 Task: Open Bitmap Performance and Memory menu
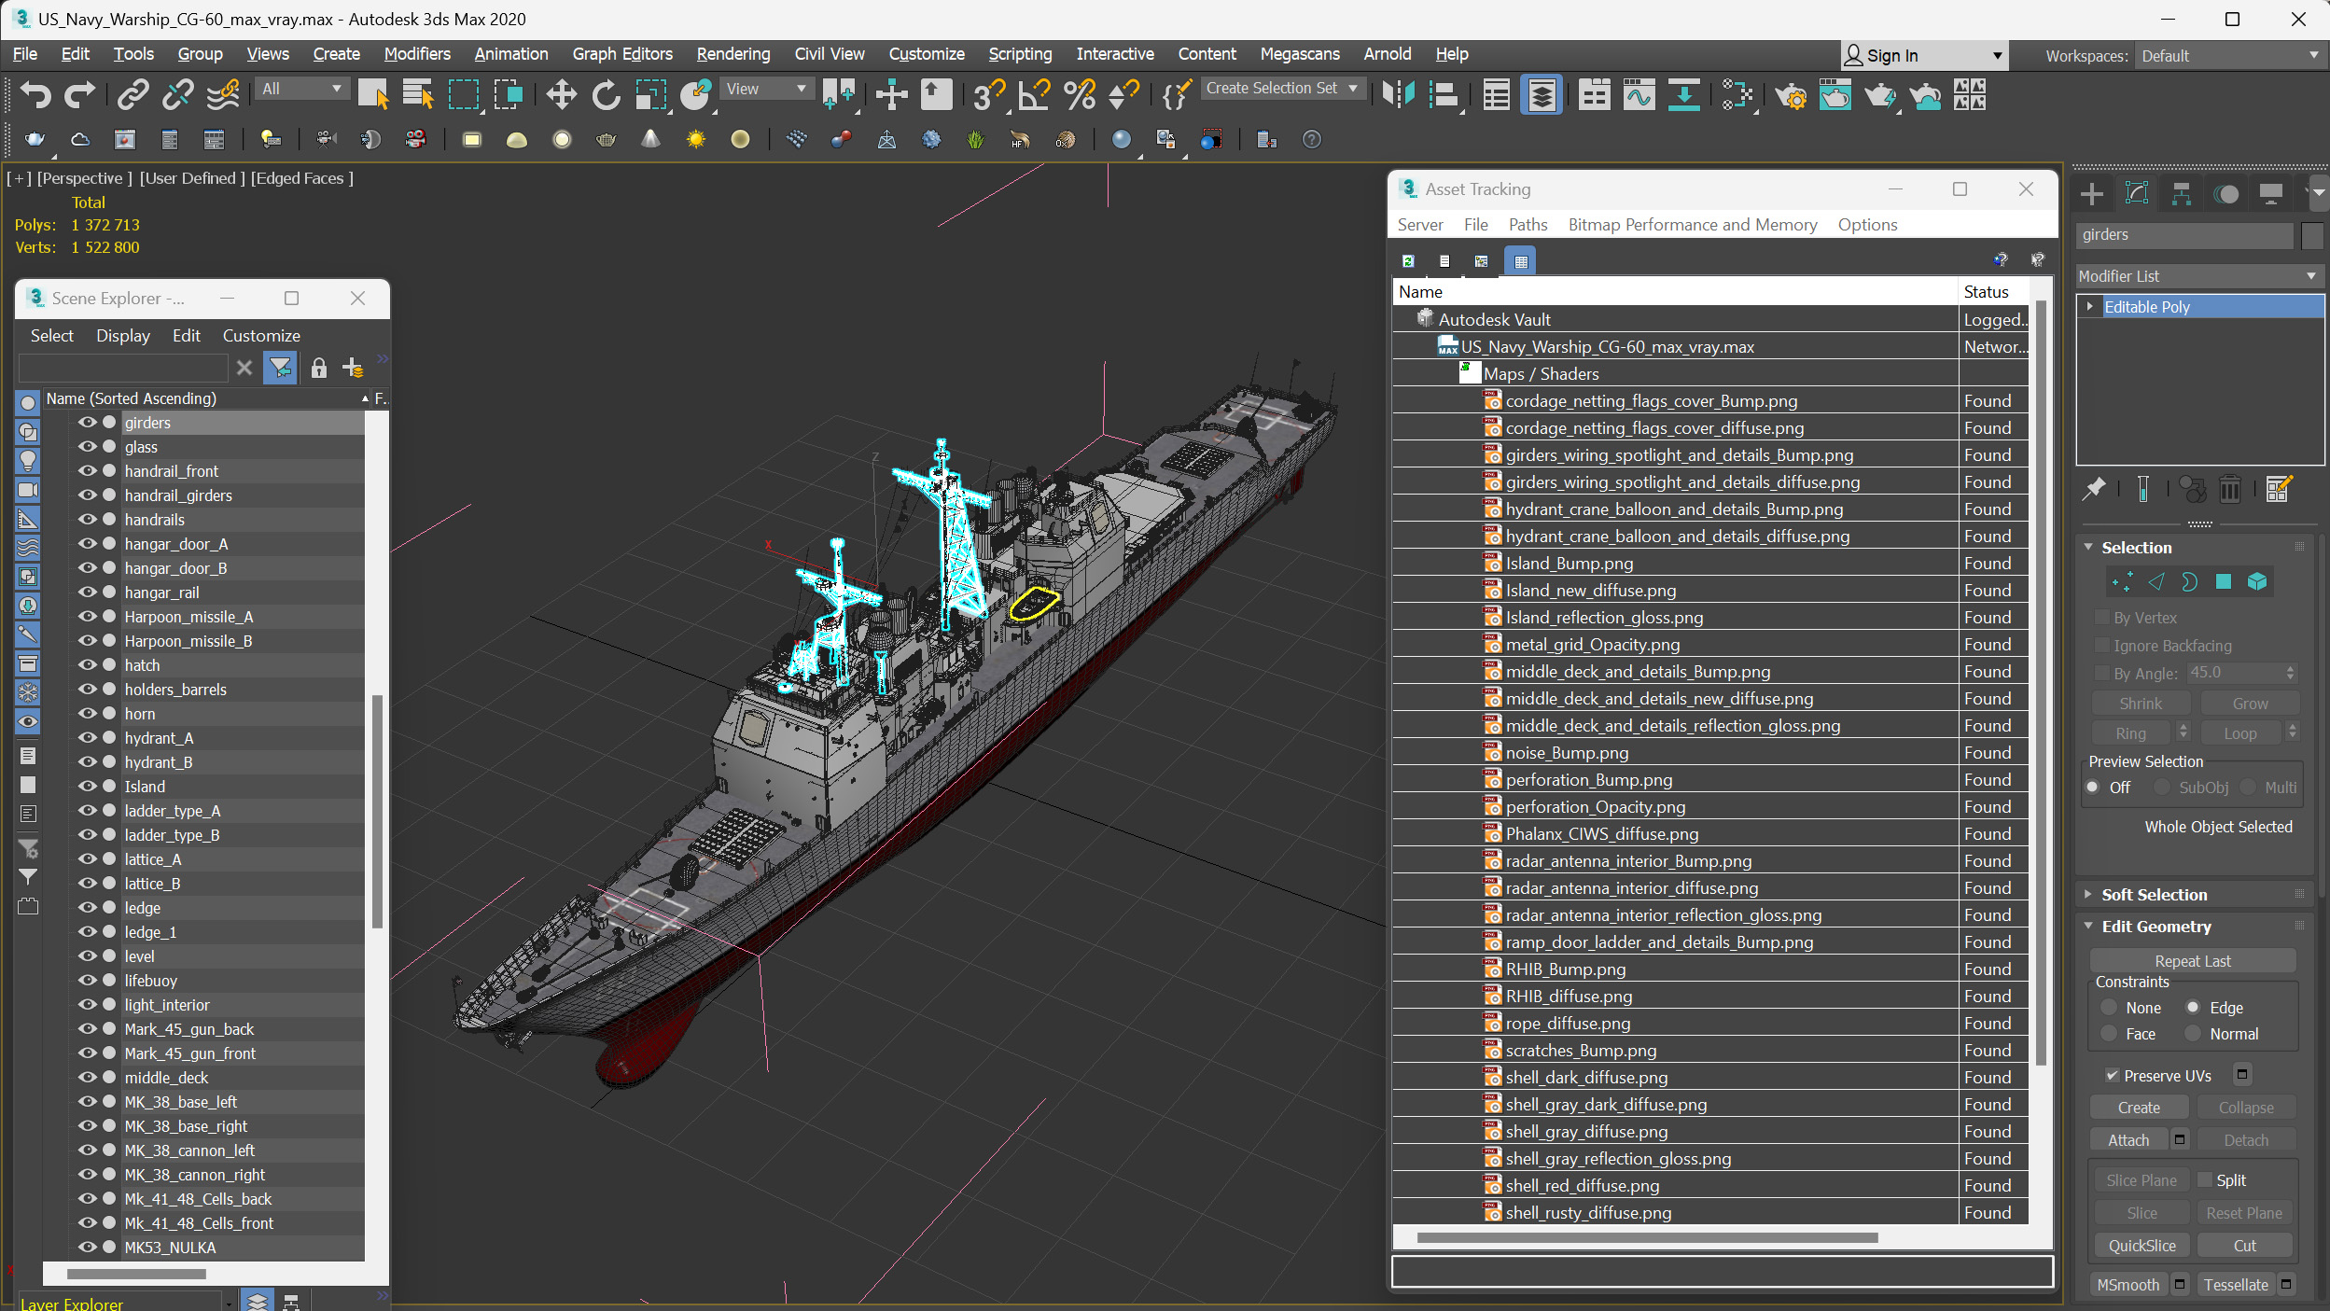[x=1693, y=225]
